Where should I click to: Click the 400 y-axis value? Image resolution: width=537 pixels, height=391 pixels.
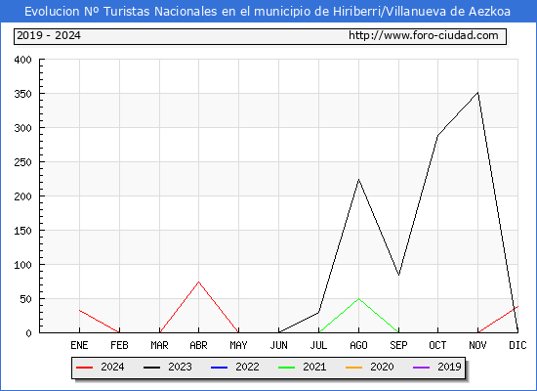pyautogui.click(x=22, y=60)
